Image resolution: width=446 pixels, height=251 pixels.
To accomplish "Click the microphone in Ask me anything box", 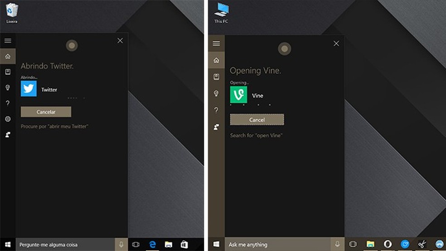I will tap(337, 244).
